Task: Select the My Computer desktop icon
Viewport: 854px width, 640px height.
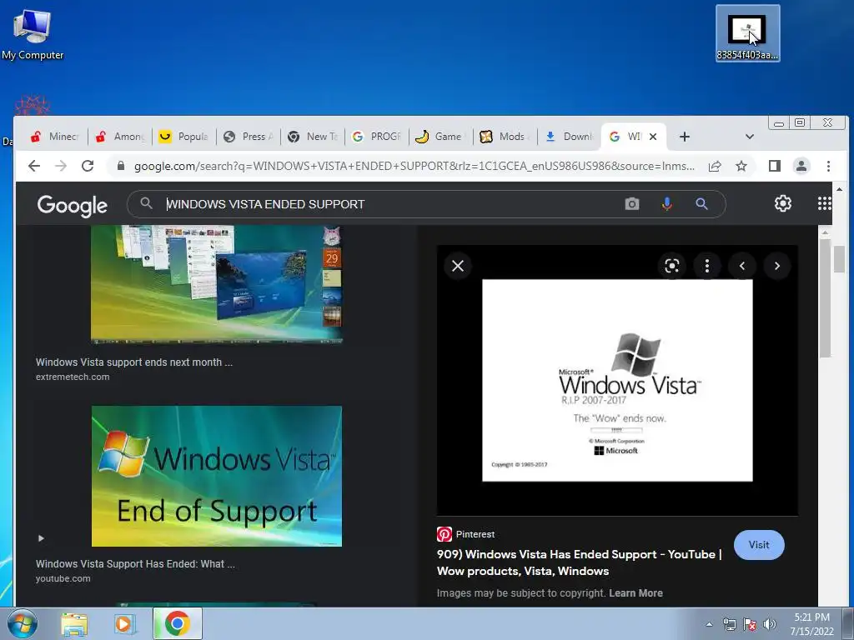Action: click(x=33, y=34)
